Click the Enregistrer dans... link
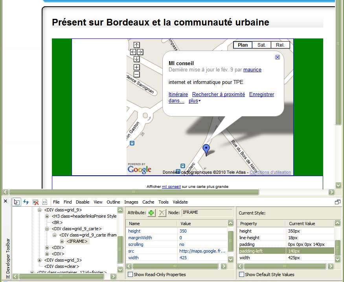Image resolution: width=344 pixels, height=282 pixels. [x=261, y=95]
